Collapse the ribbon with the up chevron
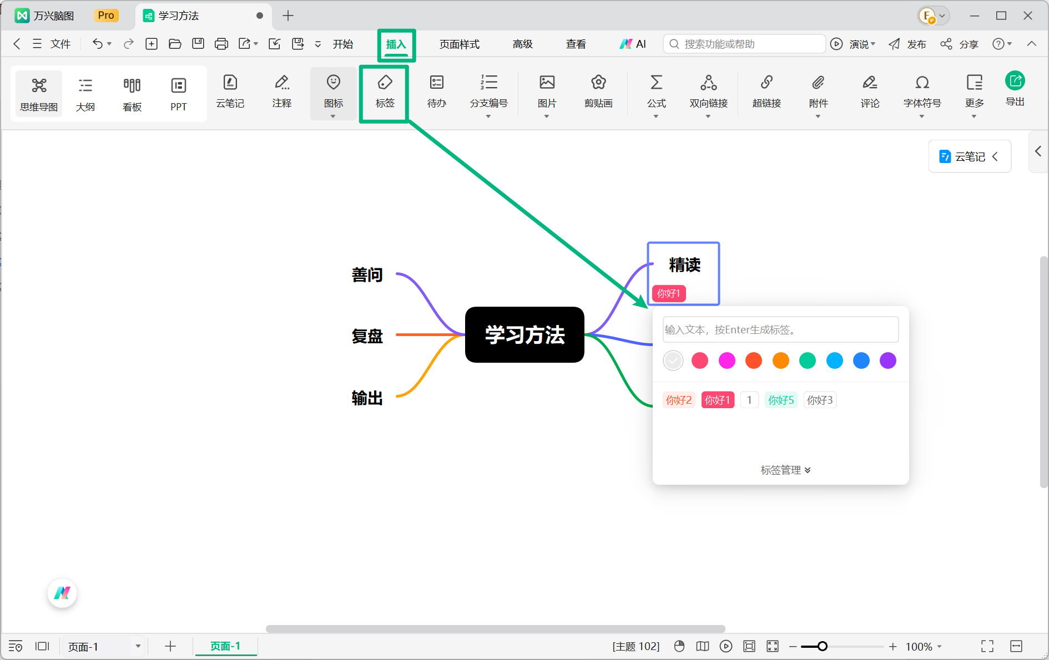The image size is (1049, 660). 1032,44
